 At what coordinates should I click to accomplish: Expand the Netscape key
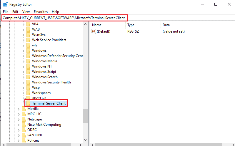pyautogui.click(x=19, y=120)
